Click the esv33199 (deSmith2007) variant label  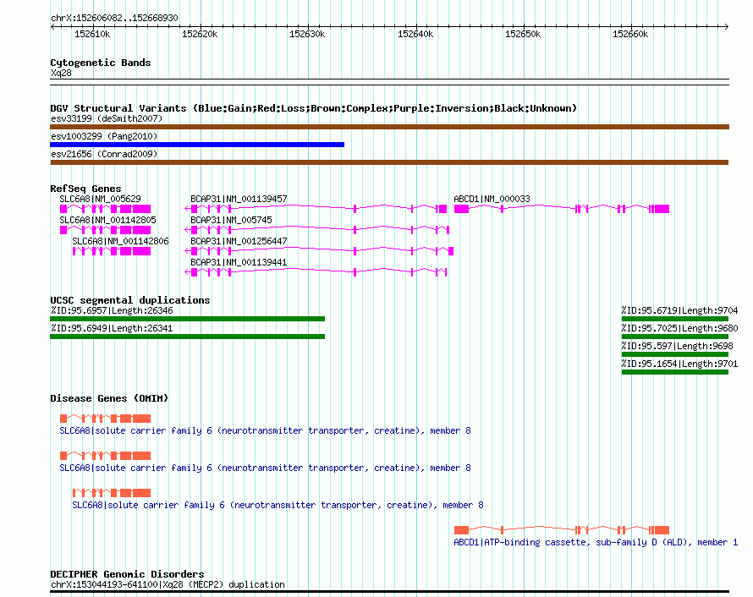coord(107,118)
